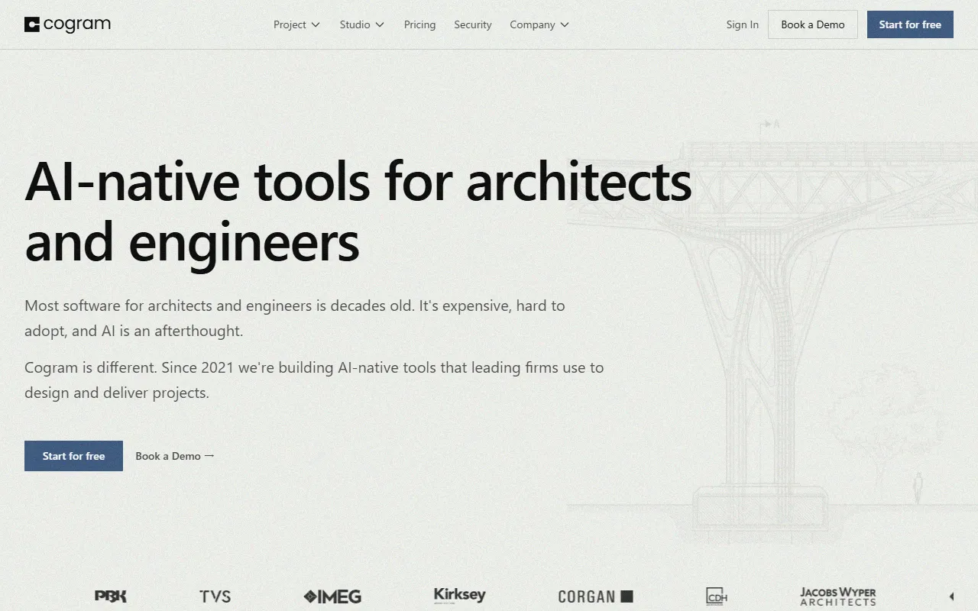Click the CDH square logo
The width and height of the screenshot is (978, 611).
click(x=716, y=596)
